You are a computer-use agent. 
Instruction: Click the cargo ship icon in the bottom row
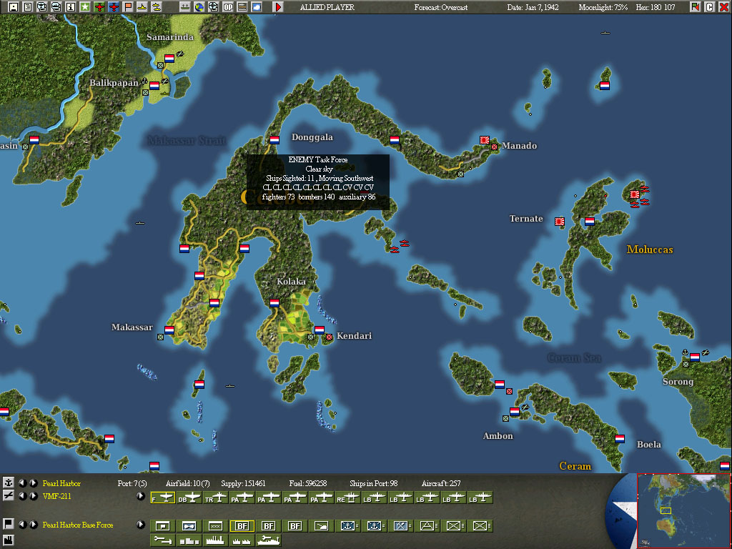[269, 540]
